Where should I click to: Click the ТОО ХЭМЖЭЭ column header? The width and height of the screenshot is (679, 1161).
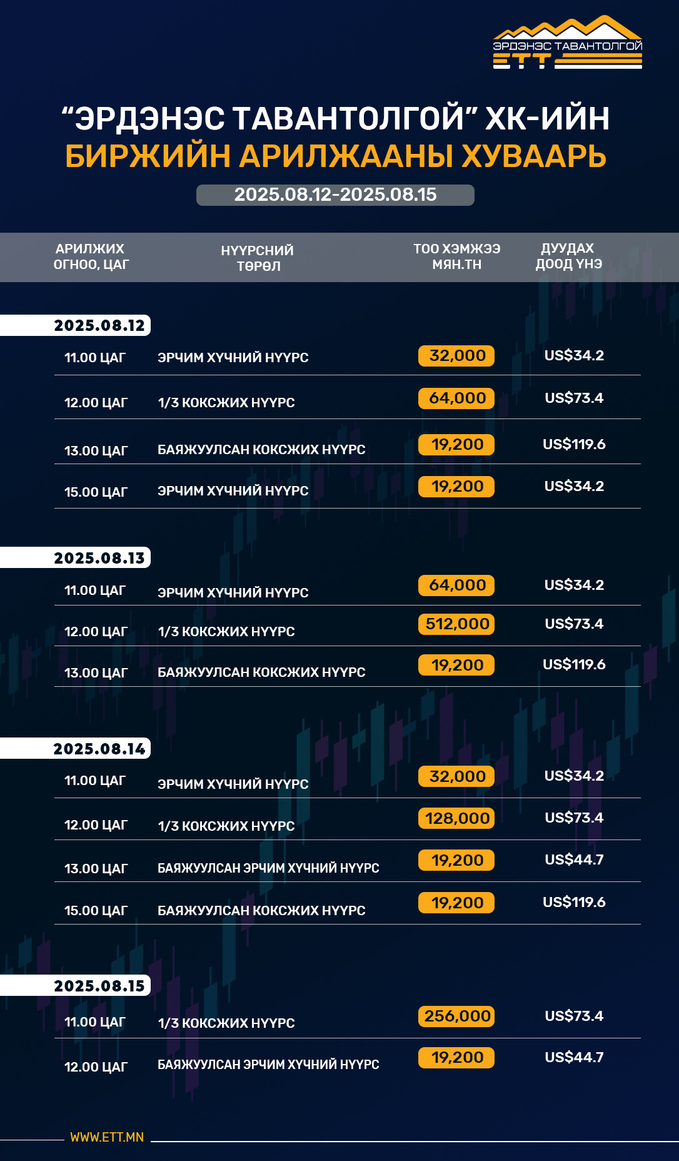pyautogui.click(x=457, y=256)
